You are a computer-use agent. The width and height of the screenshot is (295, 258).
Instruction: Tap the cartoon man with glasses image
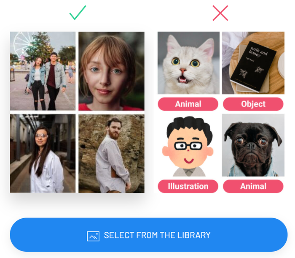click(x=188, y=146)
